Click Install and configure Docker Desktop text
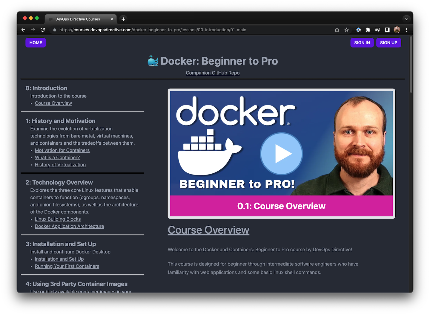Image resolution: width=430 pixels, height=315 pixels. [x=70, y=252]
